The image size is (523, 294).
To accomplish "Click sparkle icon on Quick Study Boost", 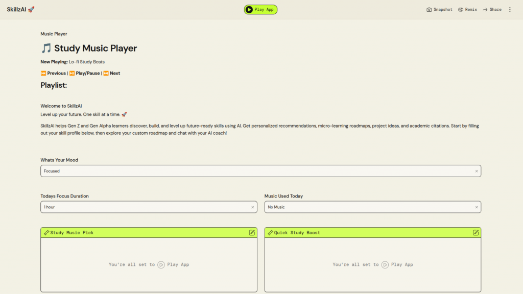I will (270, 233).
